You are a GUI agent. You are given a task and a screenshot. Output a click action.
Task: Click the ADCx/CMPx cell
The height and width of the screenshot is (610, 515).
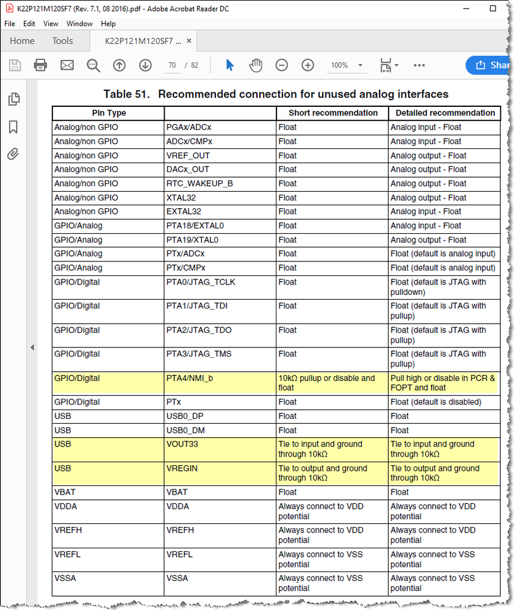(x=220, y=141)
